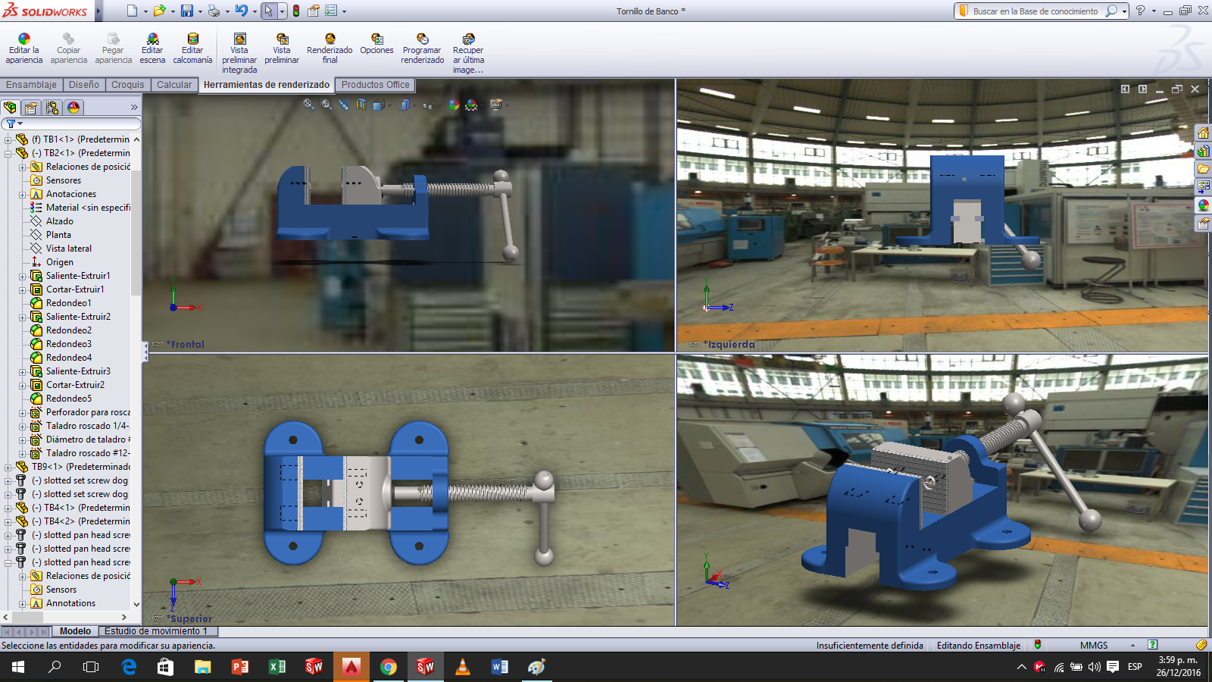The image size is (1212, 682).
Task: Start the Vista preliminar integrada render
Action: coord(239,53)
